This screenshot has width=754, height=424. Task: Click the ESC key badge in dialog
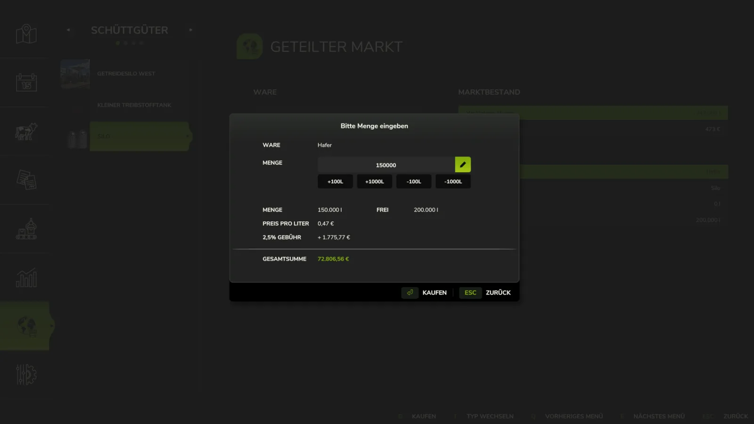[470, 293]
